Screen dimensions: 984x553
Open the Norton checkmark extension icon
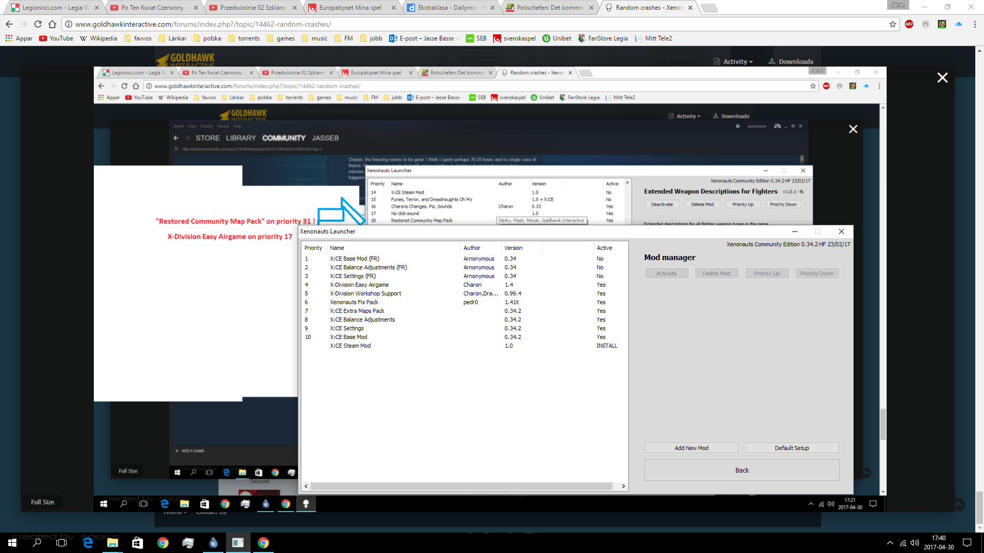coord(942,24)
